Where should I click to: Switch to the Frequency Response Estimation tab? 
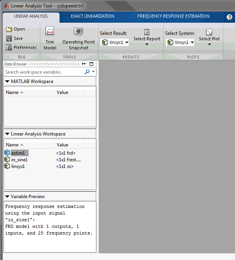point(173,16)
